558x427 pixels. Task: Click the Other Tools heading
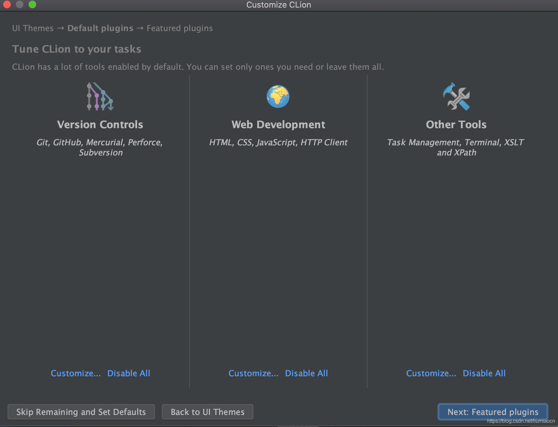click(x=456, y=125)
